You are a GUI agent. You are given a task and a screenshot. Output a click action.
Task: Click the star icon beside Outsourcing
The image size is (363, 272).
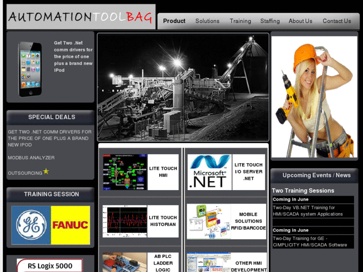(46, 171)
